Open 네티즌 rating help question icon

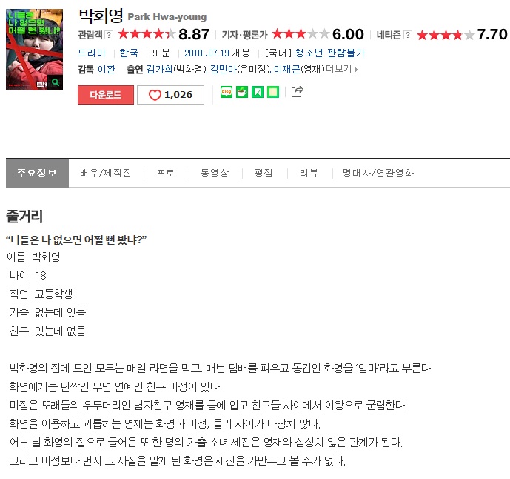[x=408, y=35]
